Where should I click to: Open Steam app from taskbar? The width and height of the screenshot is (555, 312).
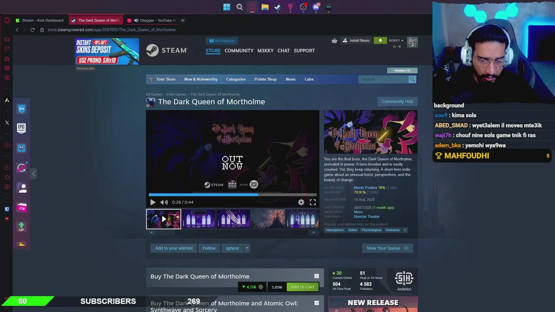click(x=277, y=7)
